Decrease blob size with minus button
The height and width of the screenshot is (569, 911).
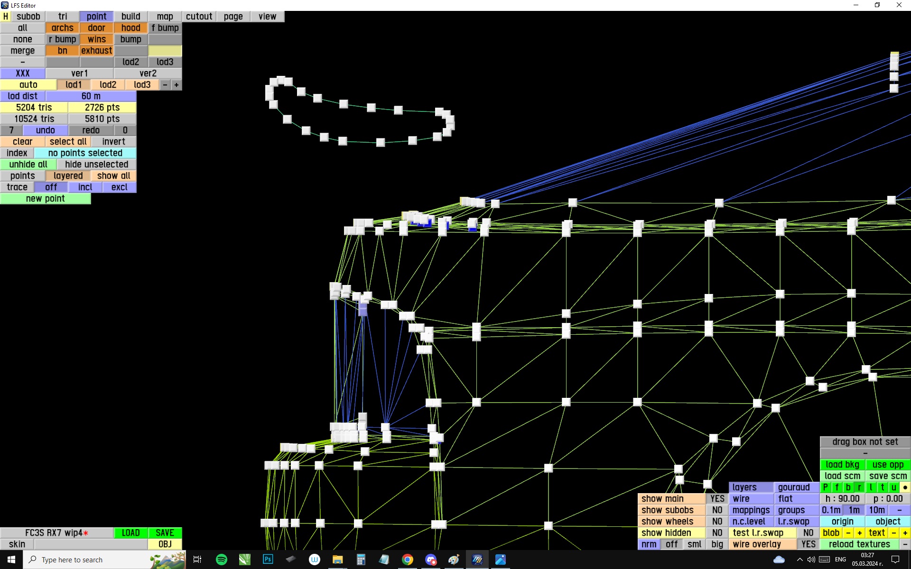pos(848,532)
